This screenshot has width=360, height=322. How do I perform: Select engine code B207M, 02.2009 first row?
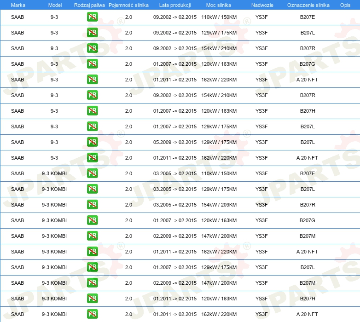coord(308,236)
